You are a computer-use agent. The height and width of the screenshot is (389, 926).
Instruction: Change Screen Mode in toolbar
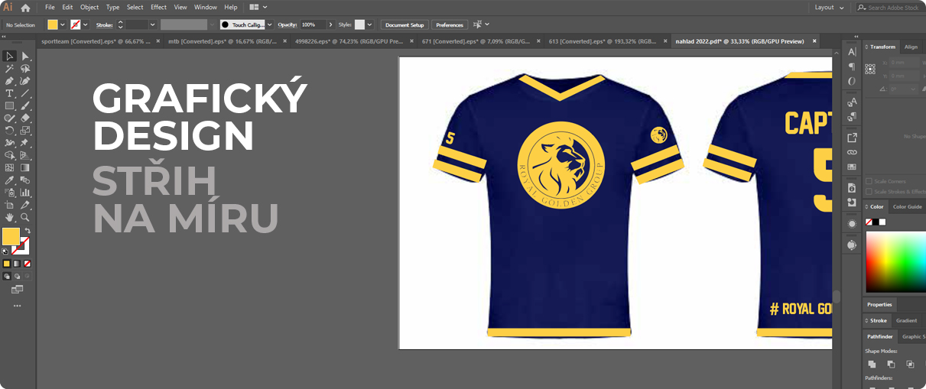coord(17,290)
